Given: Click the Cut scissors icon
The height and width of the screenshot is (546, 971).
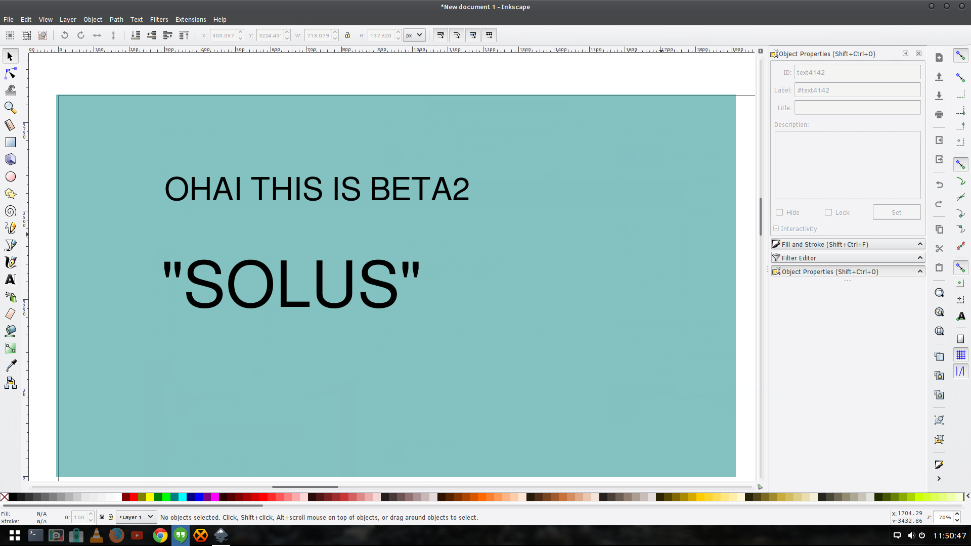Looking at the screenshot, I should [939, 248].
